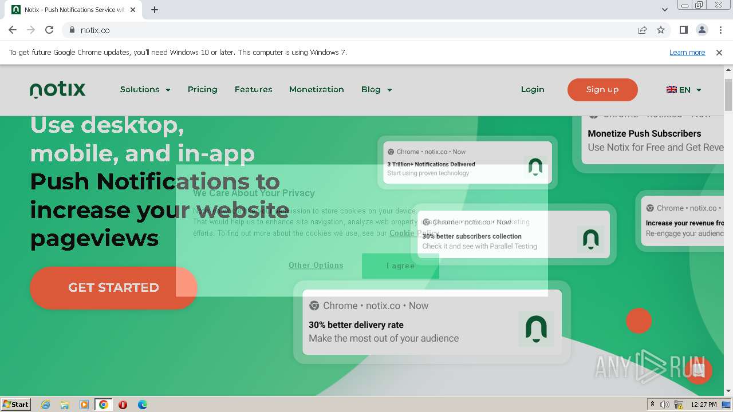
Task: Click the scrollbar down arrow
Action: [x=728, y=391]
